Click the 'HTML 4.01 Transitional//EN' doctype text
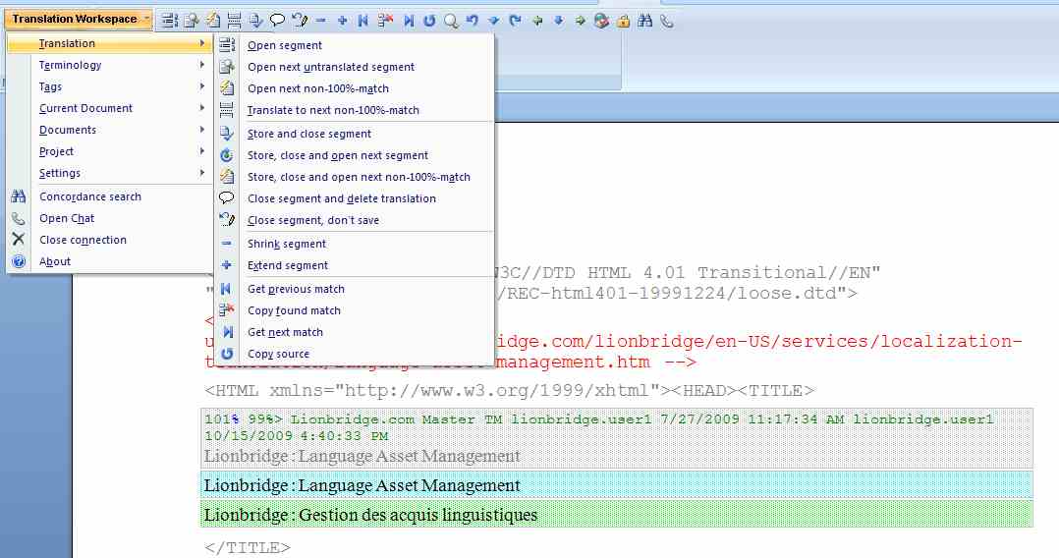 pyautogui.click(x=734, y=273)
